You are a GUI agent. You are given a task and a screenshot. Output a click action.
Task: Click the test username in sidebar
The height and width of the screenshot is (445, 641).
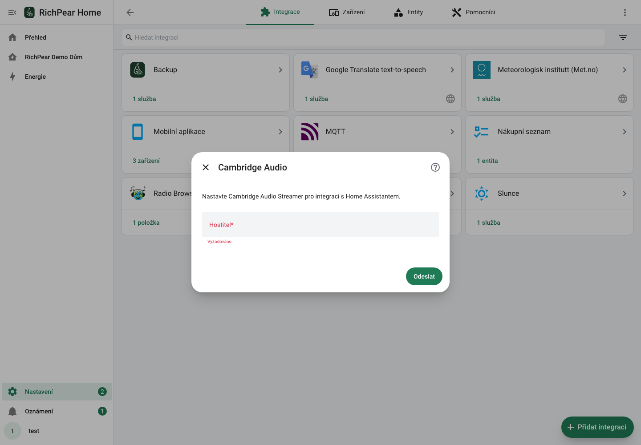(x=34, y=431)
